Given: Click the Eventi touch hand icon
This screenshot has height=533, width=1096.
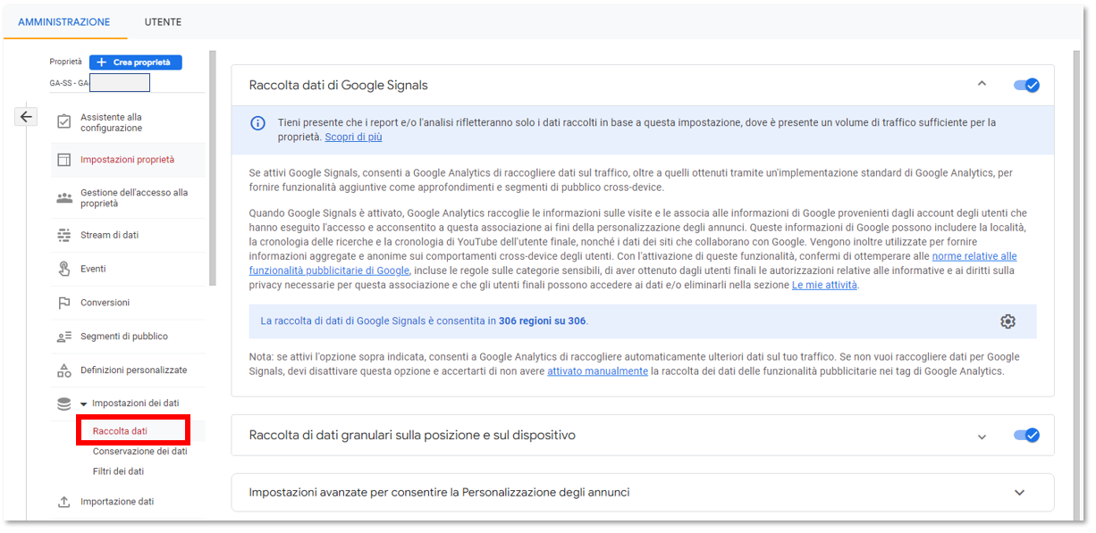Looking at the screenshot, I should pyautogui.click(x=64, y=269).
